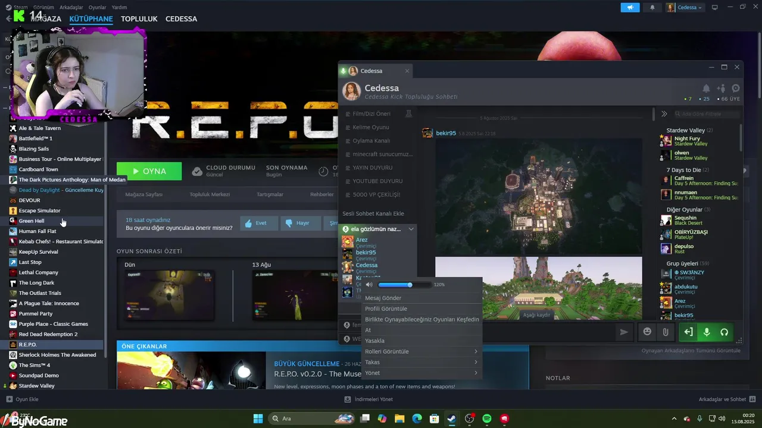Open Steam notifications bell in top bar
This screenshot has height=428, width=762.
[x=652, y=7]
